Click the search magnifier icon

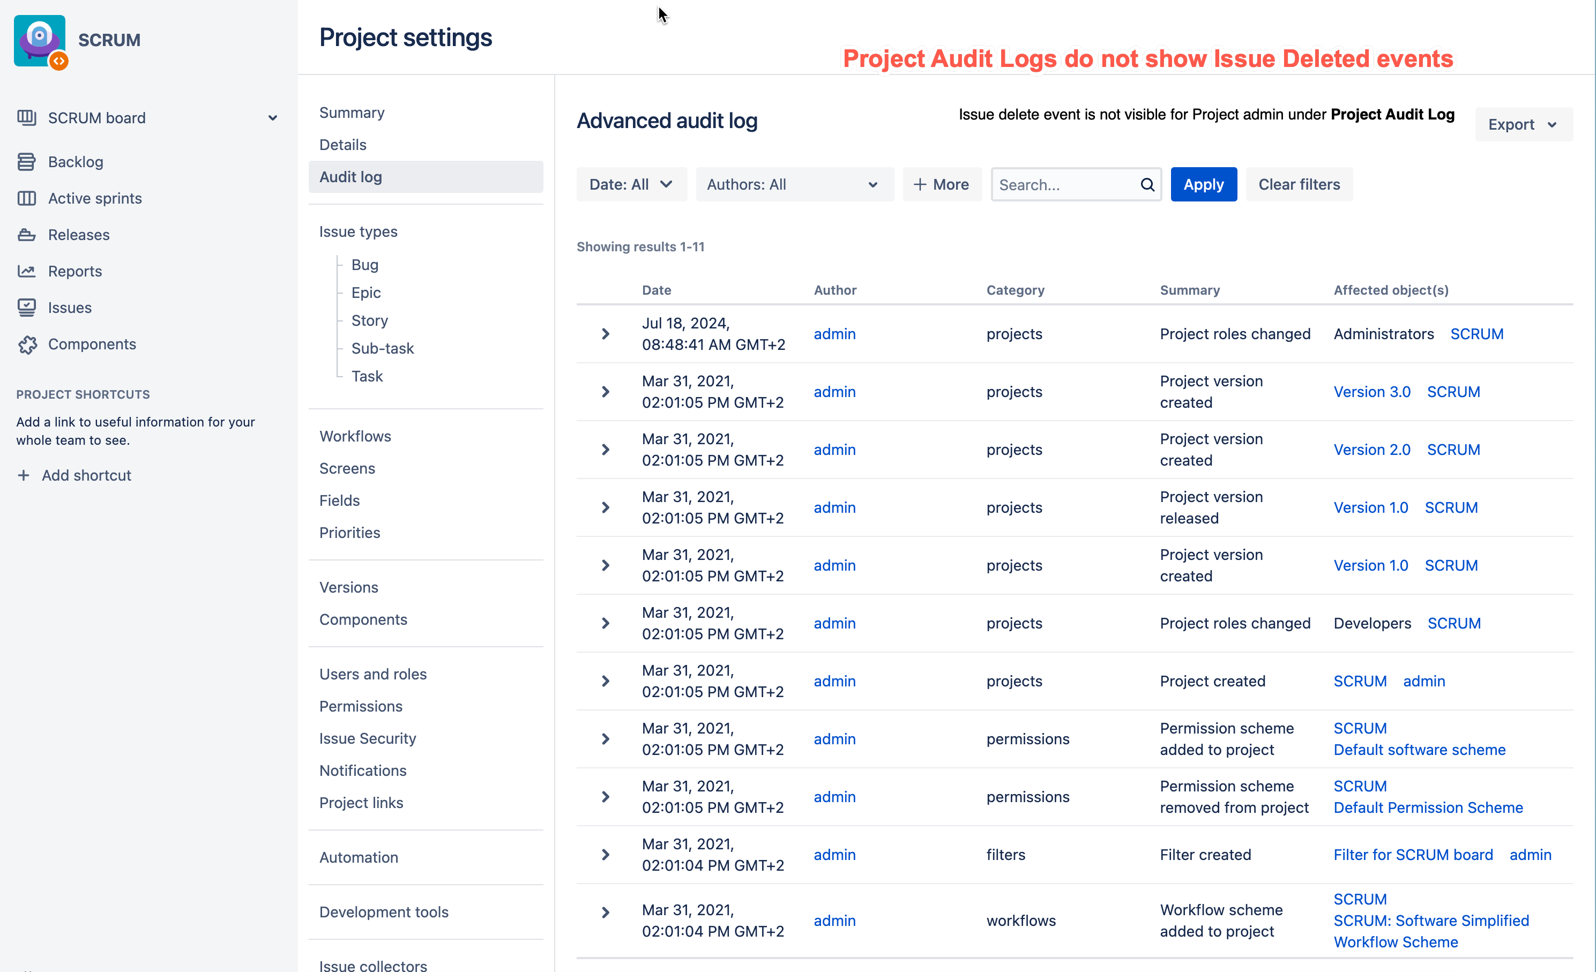point(1147,184)
